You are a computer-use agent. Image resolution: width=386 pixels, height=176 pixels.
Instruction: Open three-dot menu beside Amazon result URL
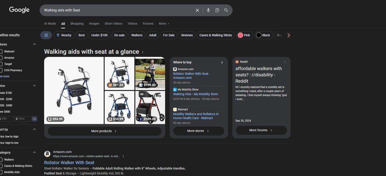123,156
